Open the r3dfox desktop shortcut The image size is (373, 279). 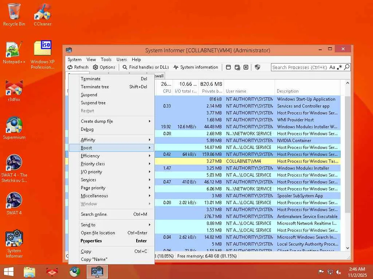pyautogui.click(x=14, y=90)
